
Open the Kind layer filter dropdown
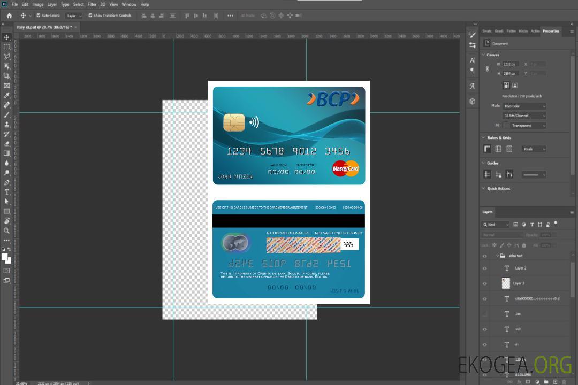point(496,225)
